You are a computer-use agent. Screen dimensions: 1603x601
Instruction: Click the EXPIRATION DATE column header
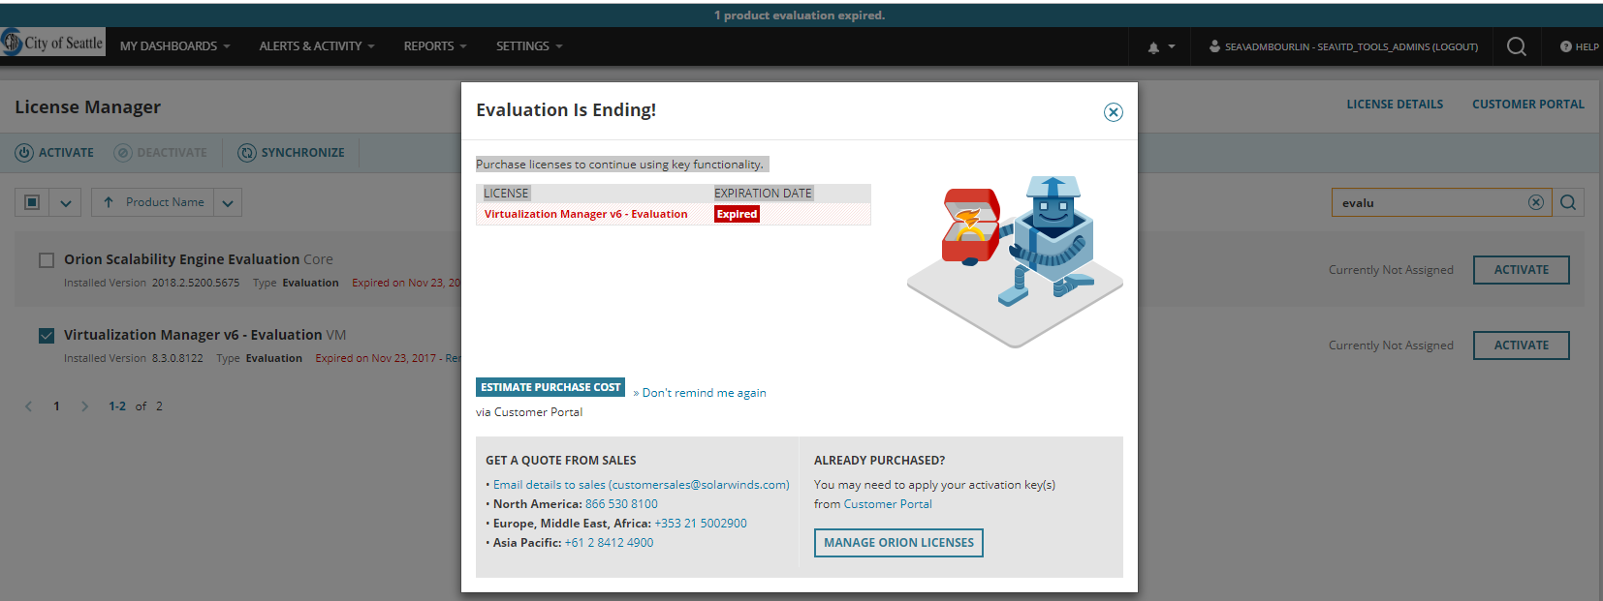click(x=763, y=194)
